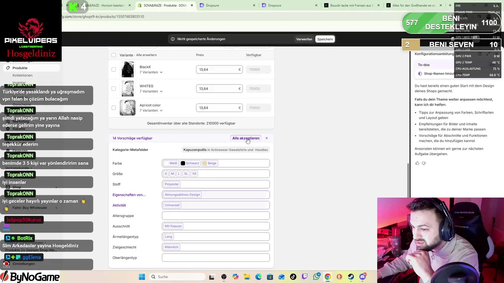The height and width of the screenshot is (283, 504).
Task: Click the Aktivität link label
Action: click(x=119, y=205)
